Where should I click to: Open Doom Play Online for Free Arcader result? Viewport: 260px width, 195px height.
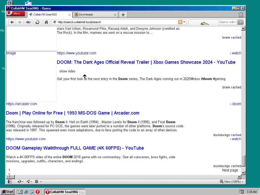coord(73,113)
